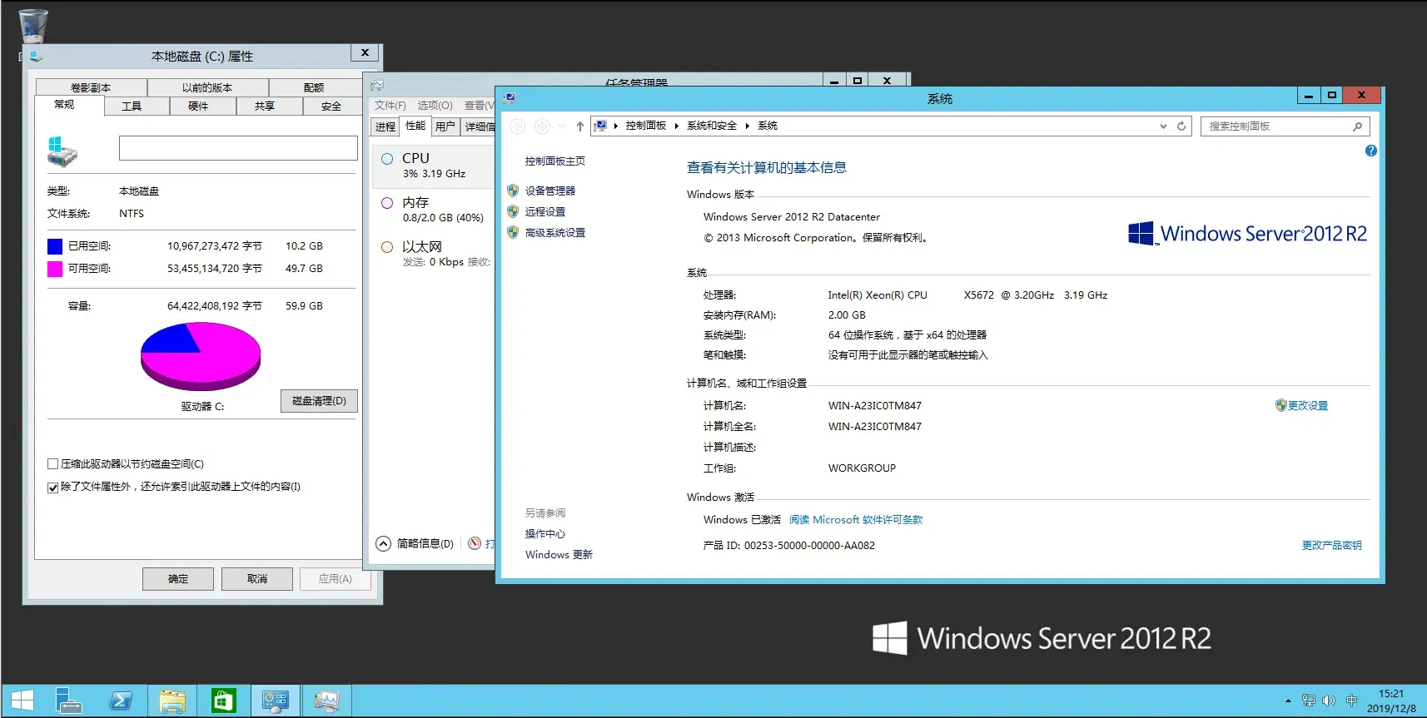Open the Recycle Bin on the desktop
The height and width of the screenshot is (718, 1427).
(33, 26)
